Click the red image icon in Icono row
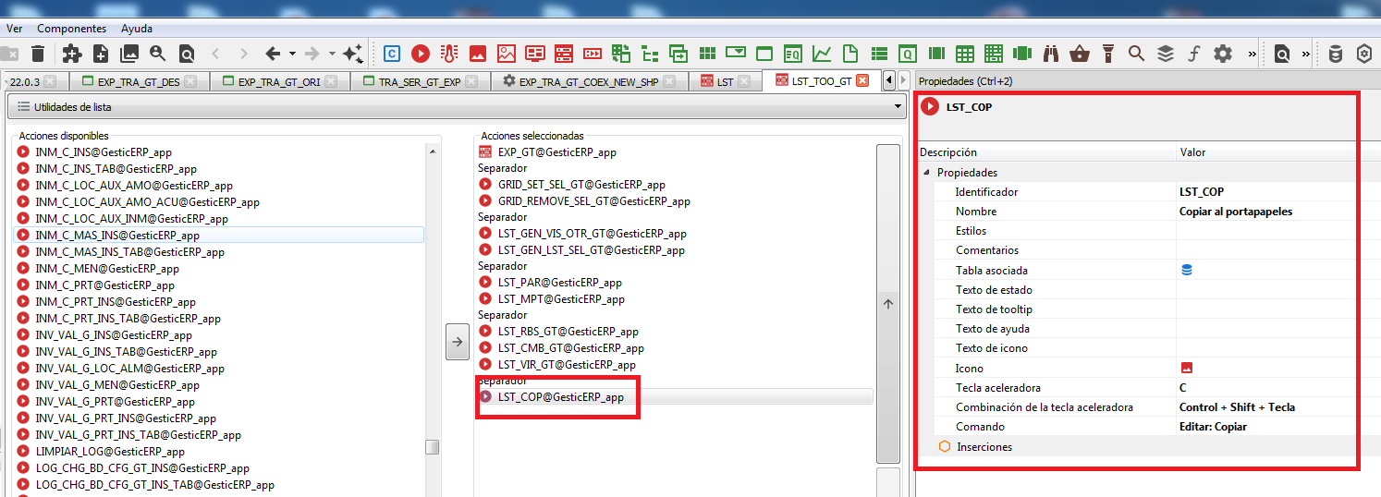 [1187, 368]
